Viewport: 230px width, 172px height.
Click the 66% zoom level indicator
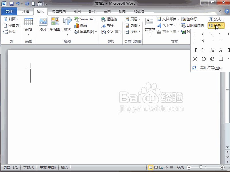tap(180, 167)
